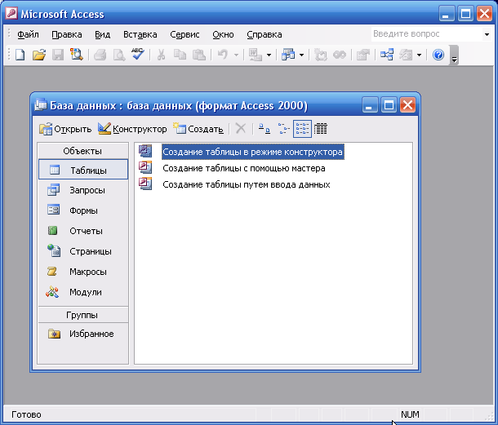Image resolution: width=498 pixels, height=425 pixels.
Task: Click the Analyze icon in the toolbar
Action: point(288,55)
